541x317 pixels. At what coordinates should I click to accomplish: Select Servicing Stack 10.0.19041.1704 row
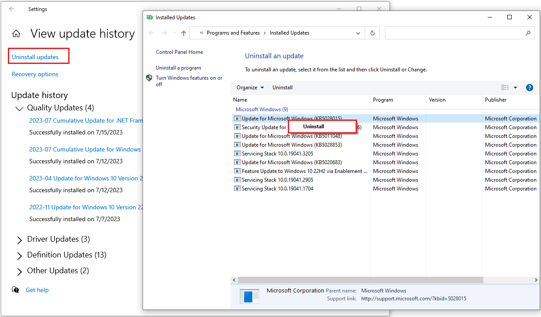pos(385,189)
